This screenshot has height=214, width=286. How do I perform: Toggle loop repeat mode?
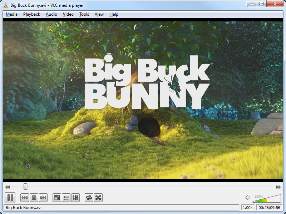pos(89,198)
